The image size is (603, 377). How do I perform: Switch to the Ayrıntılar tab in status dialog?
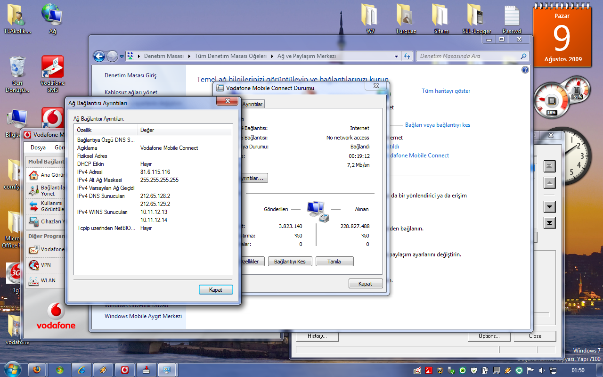(252, 104)
